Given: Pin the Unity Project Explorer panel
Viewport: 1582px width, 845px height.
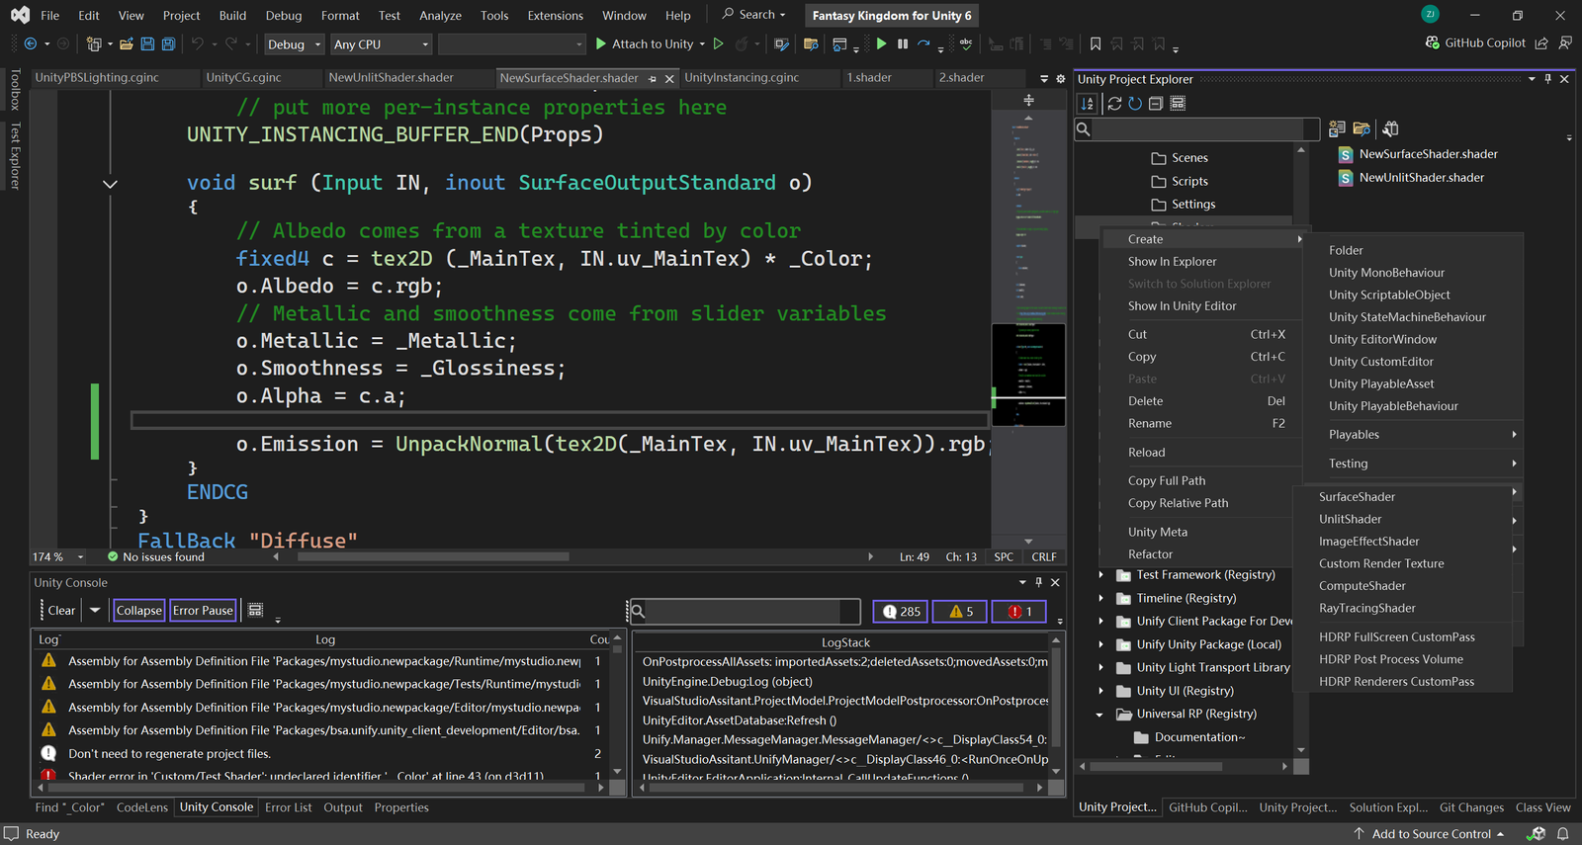Looking at the screenshot, I should (x=1547, y=79).
